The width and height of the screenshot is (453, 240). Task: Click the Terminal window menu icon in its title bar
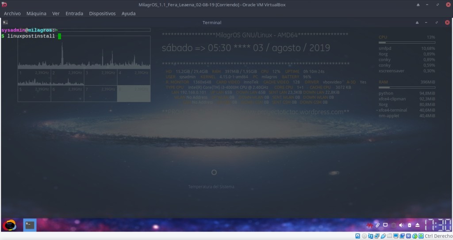click(5, 22)
